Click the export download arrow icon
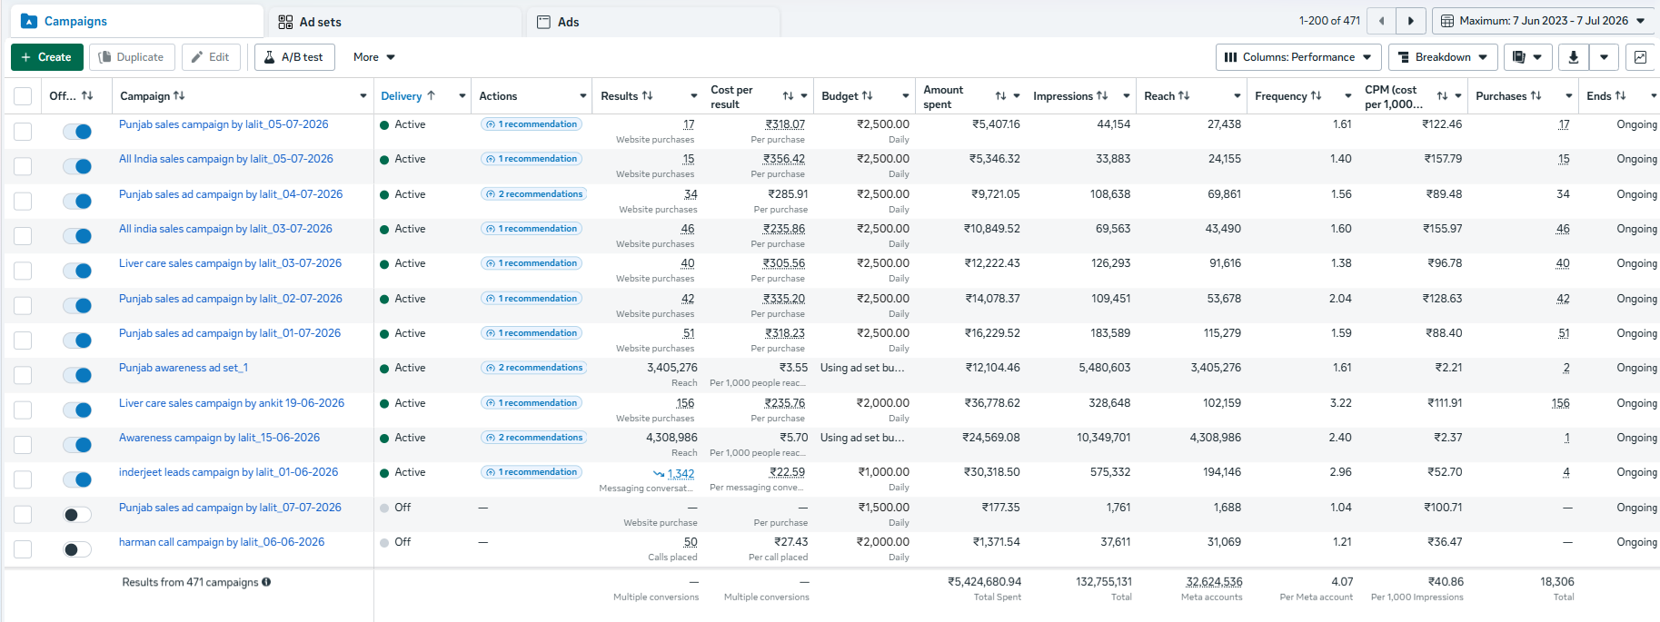Screen dimensions: 1660x622 tap(1574, 57)
